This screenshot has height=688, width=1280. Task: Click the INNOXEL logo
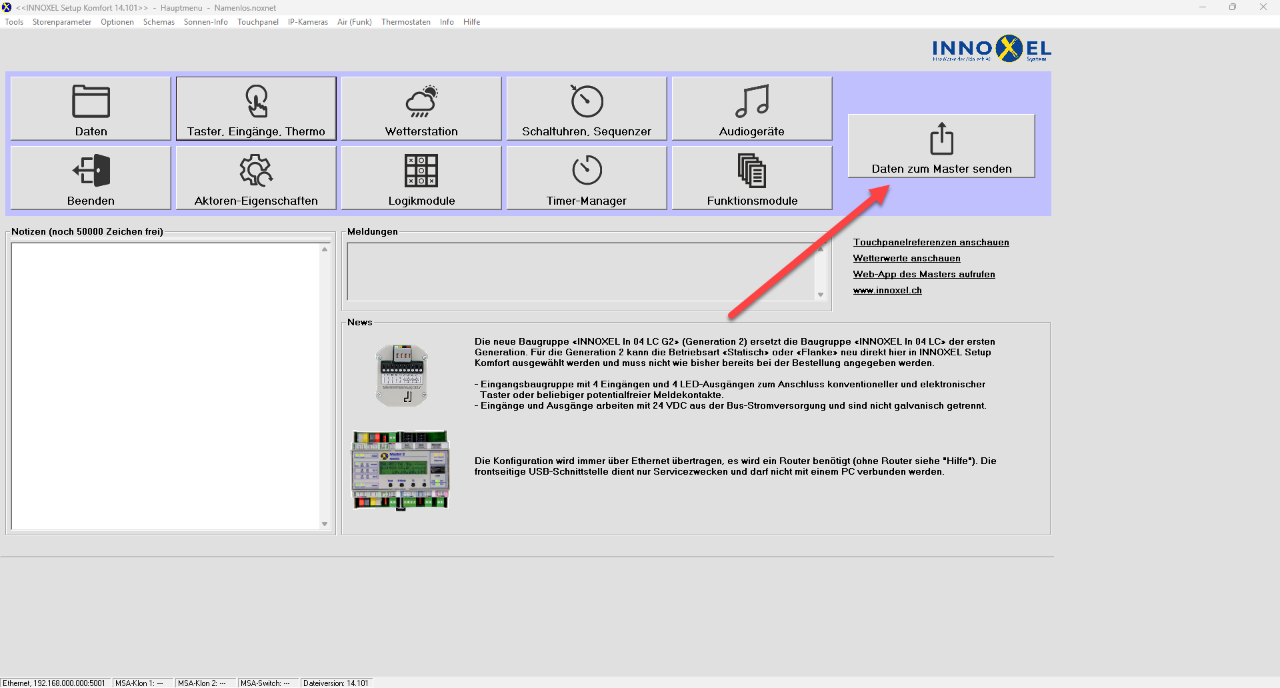(991, 49)
